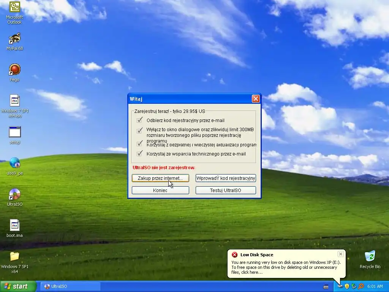Click the low disk space drive tray icon
The width and height of the screenshot is (389, 292).
(x=340, y=287)
